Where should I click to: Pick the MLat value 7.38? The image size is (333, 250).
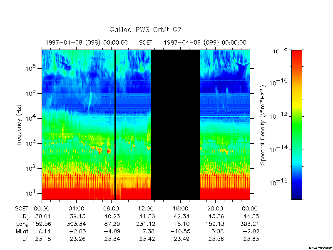149,231
